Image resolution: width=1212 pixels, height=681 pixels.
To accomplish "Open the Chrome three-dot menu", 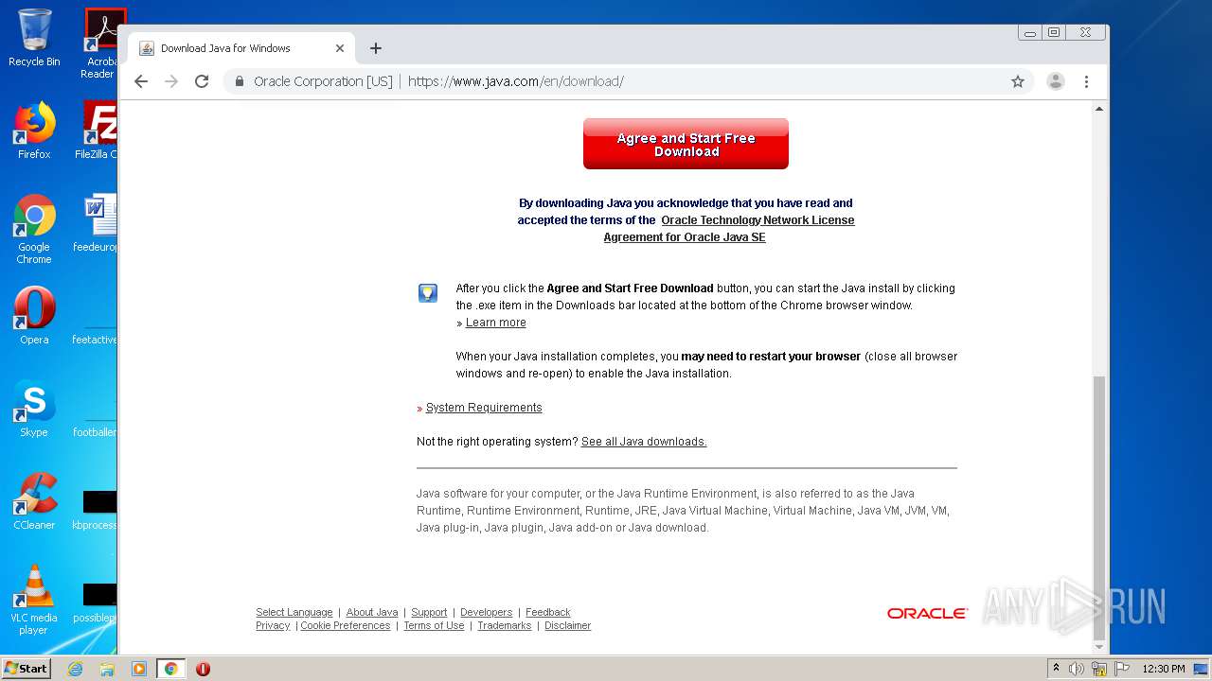I will click(1087, 81).
